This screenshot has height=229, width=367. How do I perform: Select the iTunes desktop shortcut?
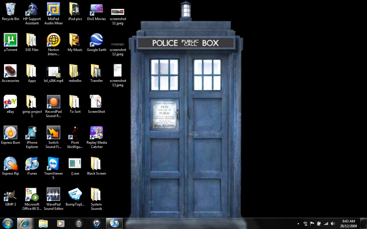pos(32,164)
